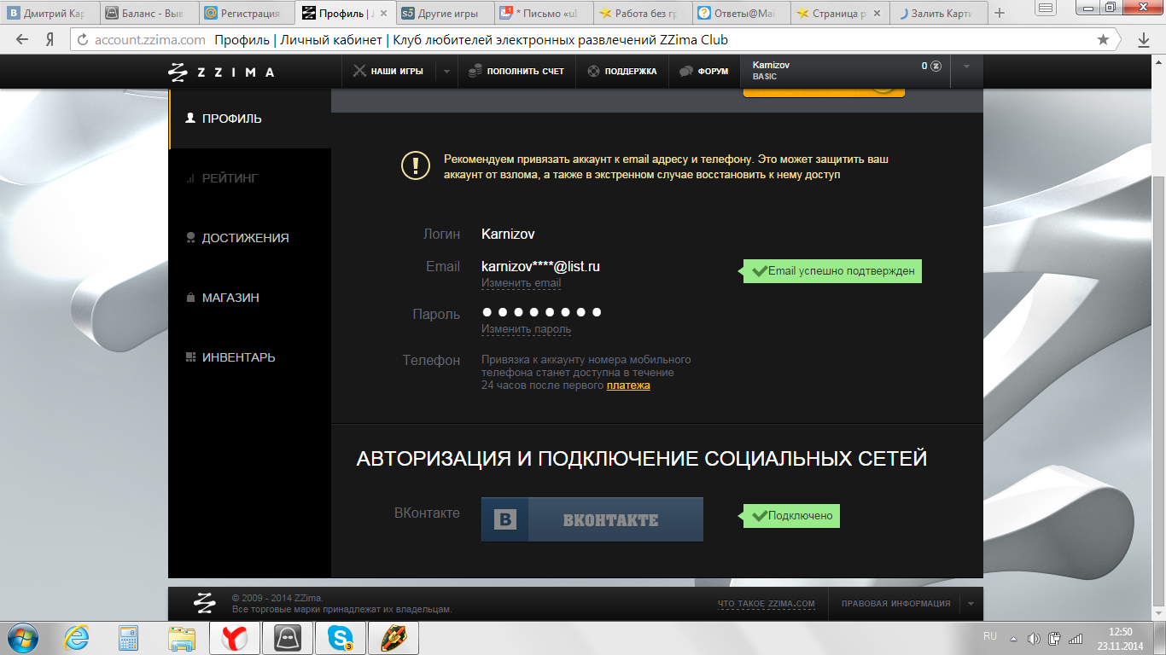The width and height of the screenshot is (1166, 655).
Task: Open the Форум link
Action: click(x=704, y=72)
